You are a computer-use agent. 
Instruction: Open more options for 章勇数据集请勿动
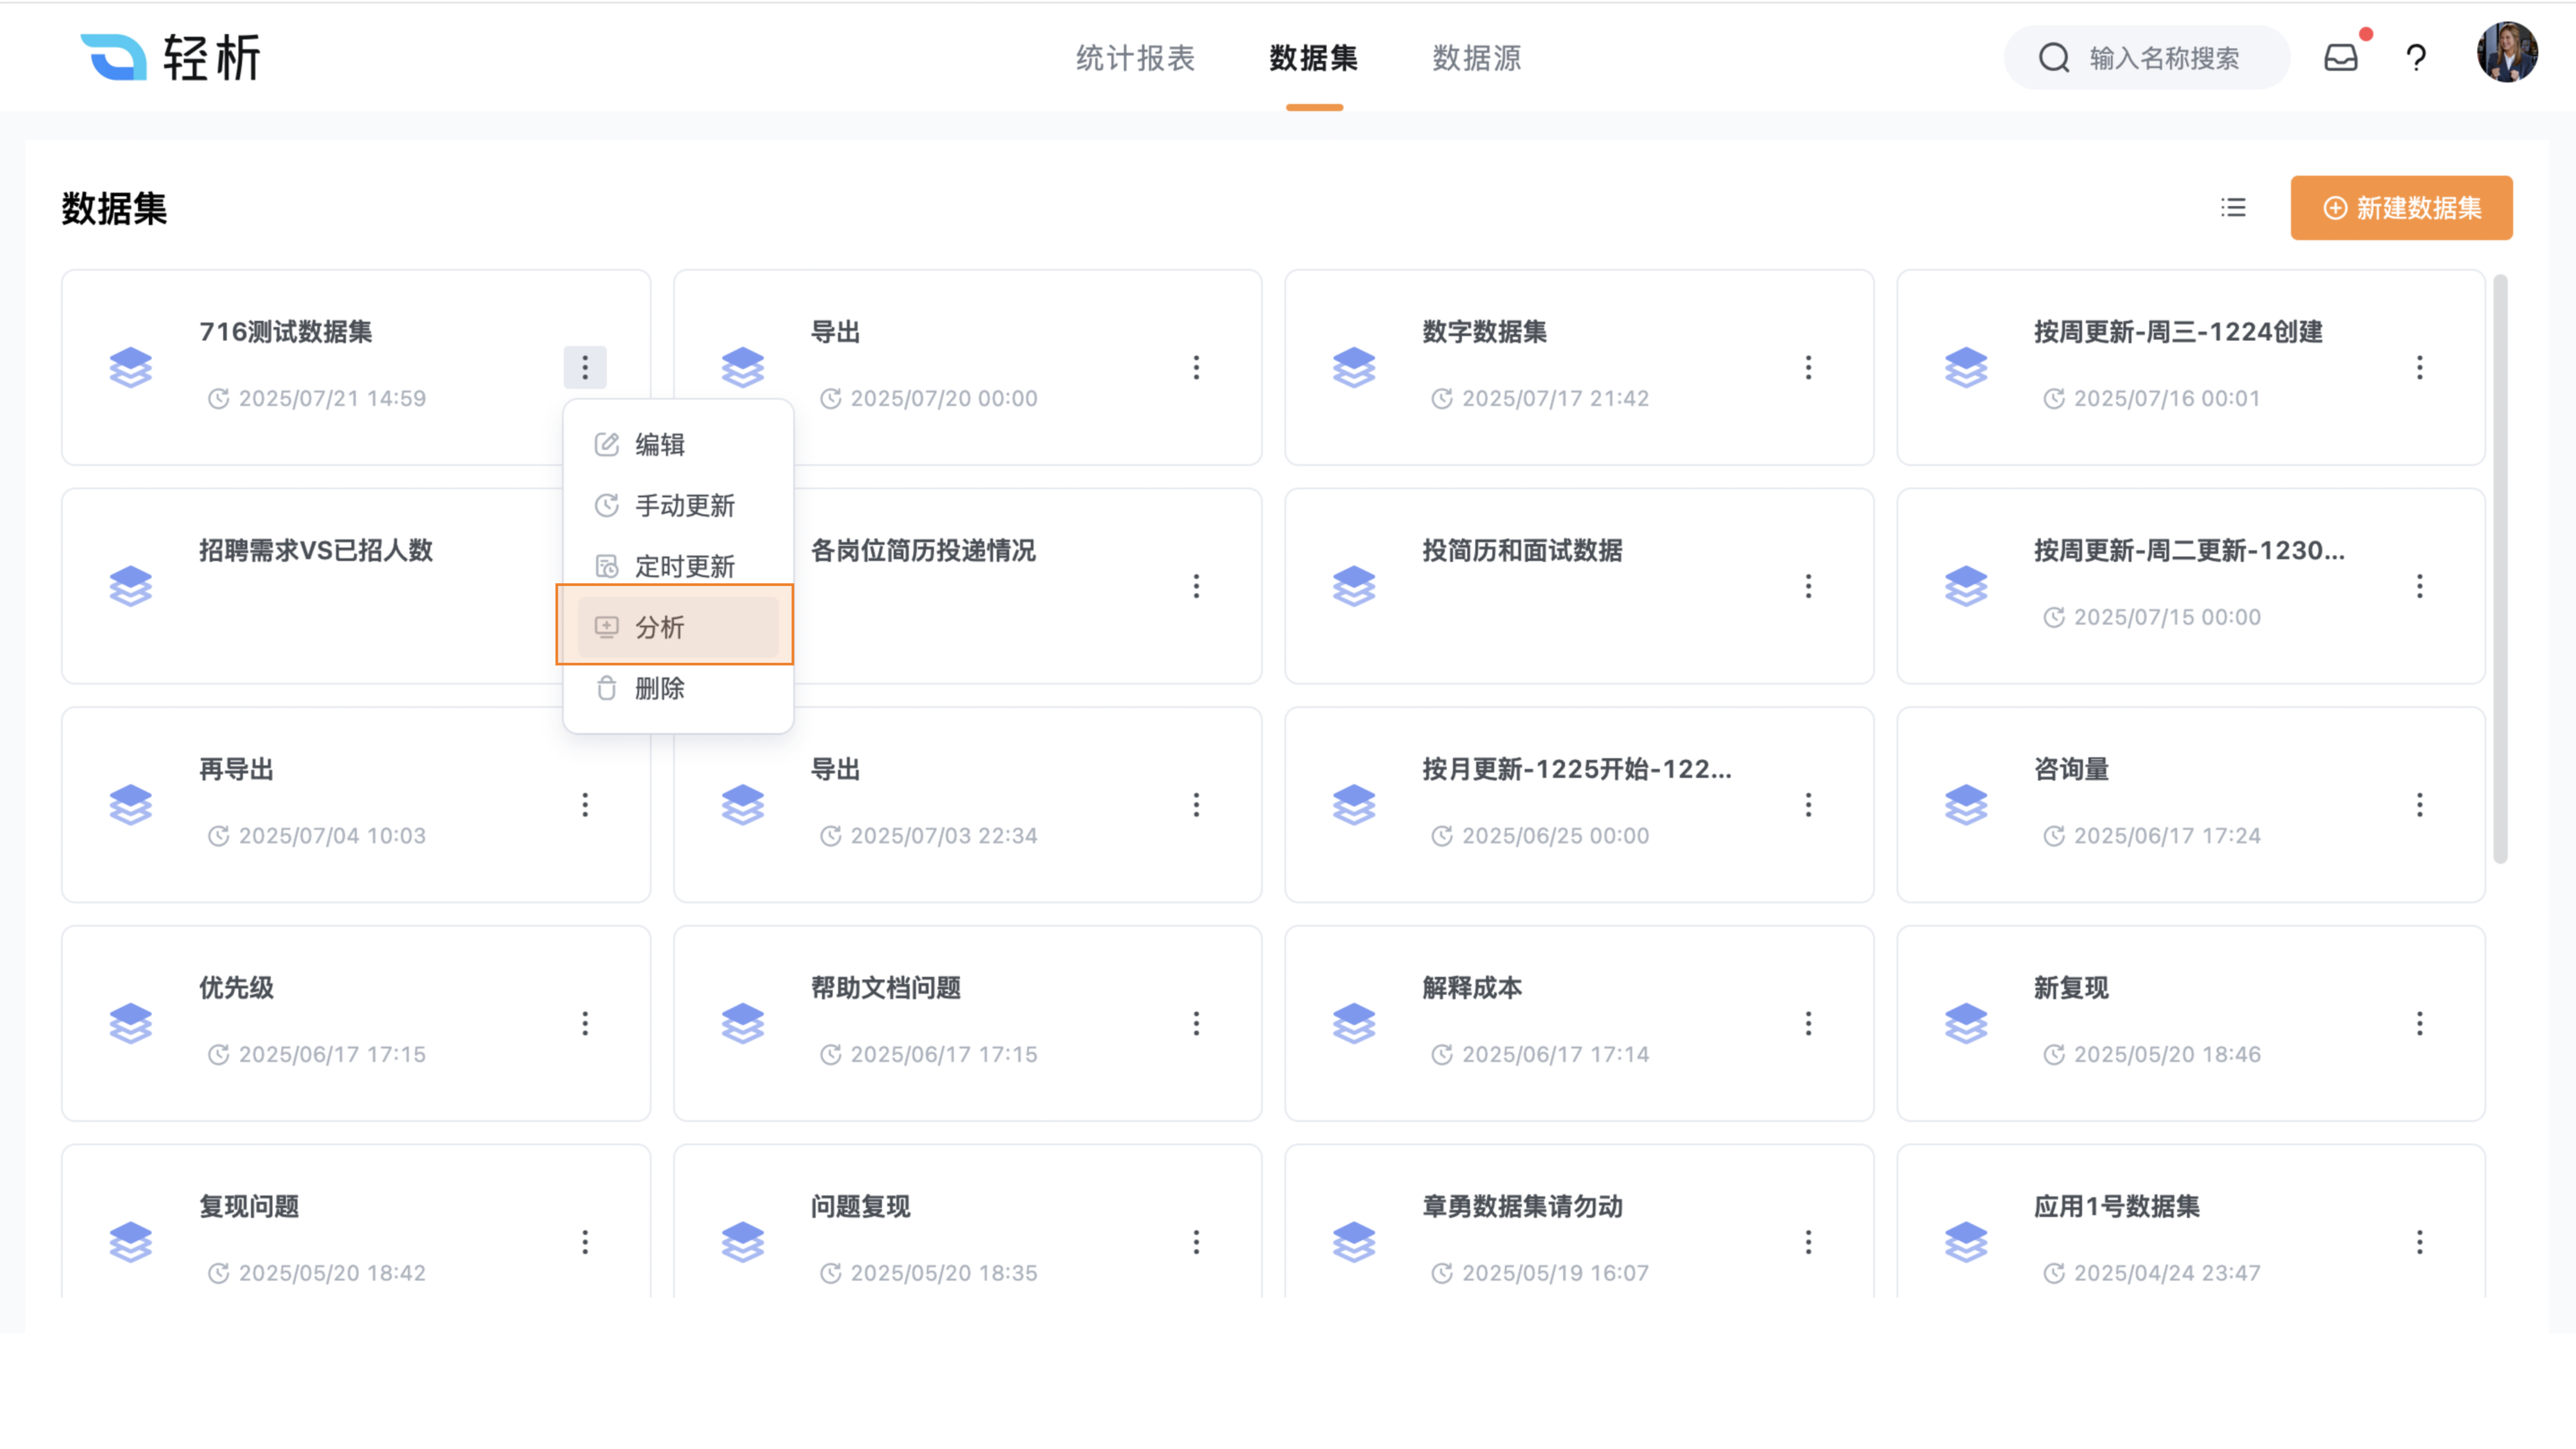point(1808,1242)
